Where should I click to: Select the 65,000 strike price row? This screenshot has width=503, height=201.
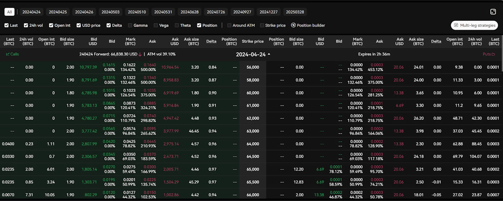point(253,170)
